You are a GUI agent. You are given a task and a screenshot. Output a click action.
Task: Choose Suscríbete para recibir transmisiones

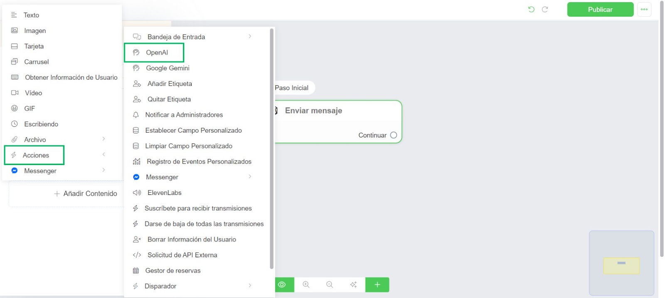[198, 208]
